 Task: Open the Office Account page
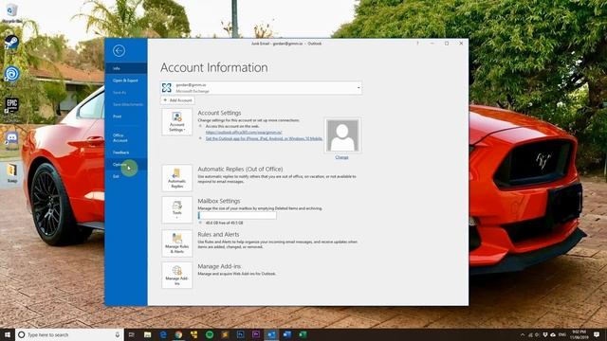(x=126, y=137)
